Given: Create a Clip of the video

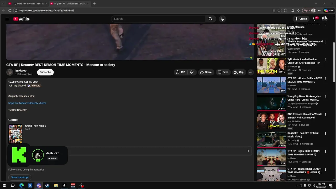Looking at the screenshot, I should click(239, 72).
